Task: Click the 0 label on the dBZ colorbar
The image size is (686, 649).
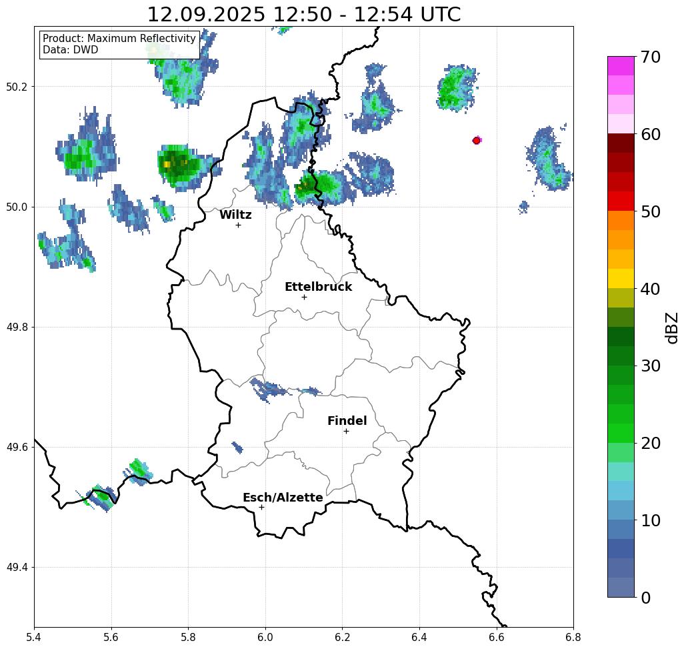Action: pos(646,598)
